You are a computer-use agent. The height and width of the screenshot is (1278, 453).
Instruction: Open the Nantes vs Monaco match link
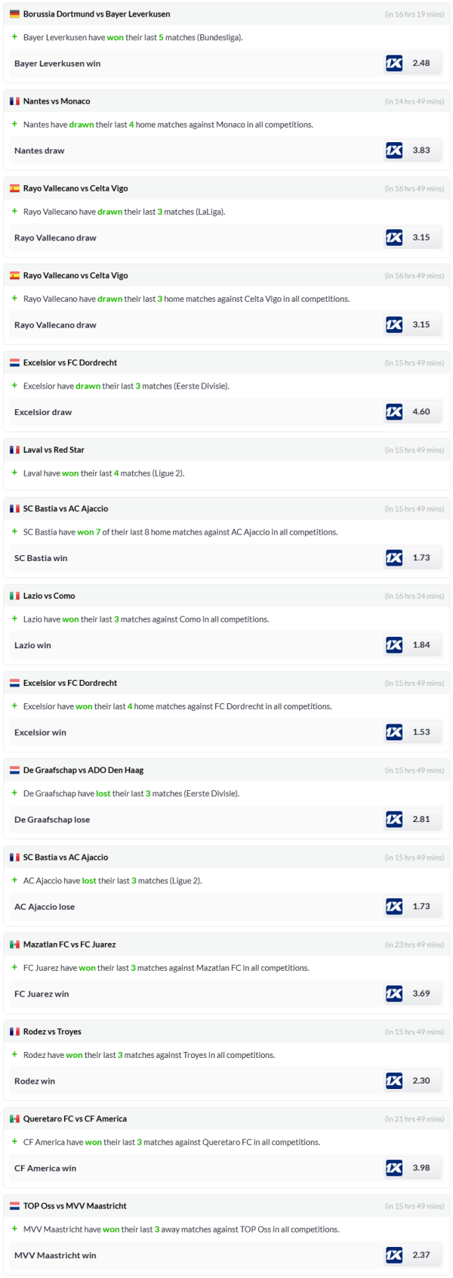point(57,101)
